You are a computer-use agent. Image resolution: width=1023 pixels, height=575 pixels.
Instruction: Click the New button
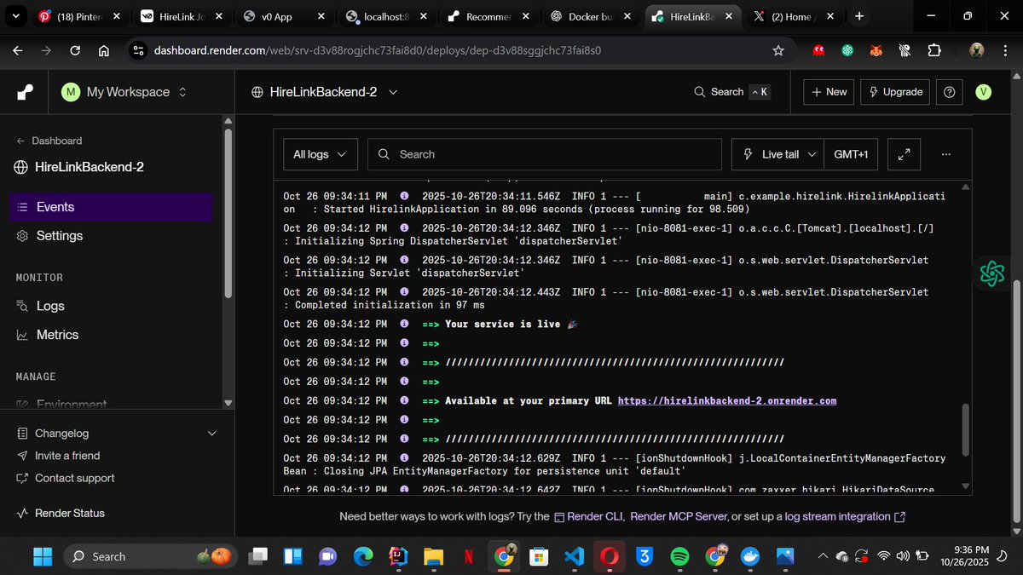(829, 92)
